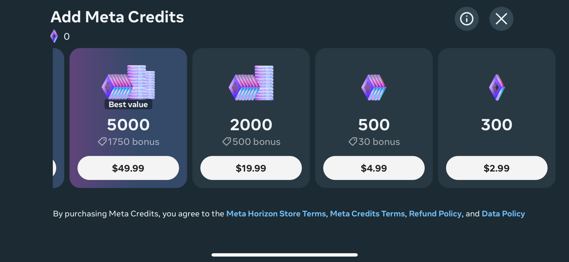Open the info circle icon
The image size is (569, 262).
coord(467,19)
